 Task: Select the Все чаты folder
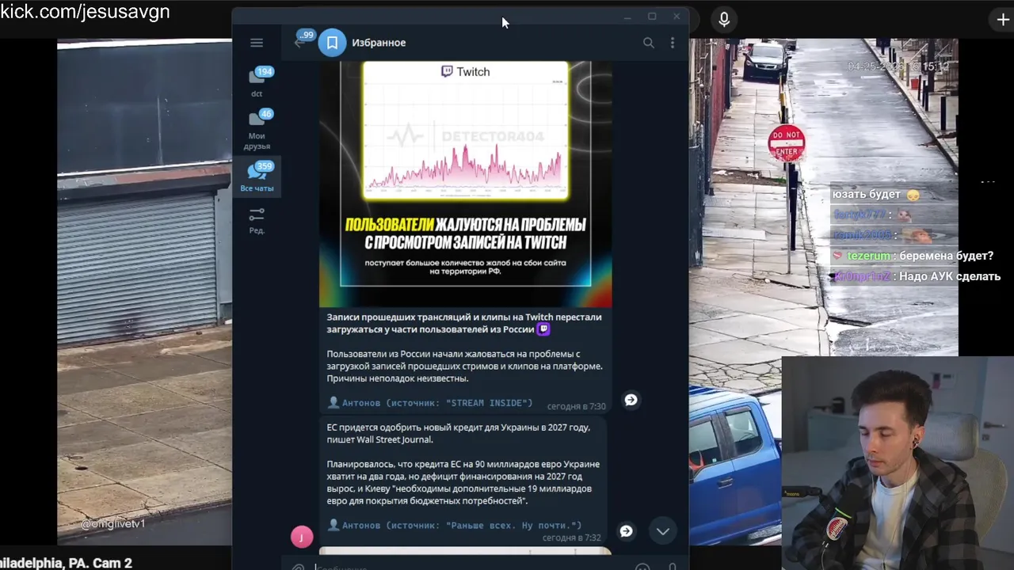(x=257, y=177)
